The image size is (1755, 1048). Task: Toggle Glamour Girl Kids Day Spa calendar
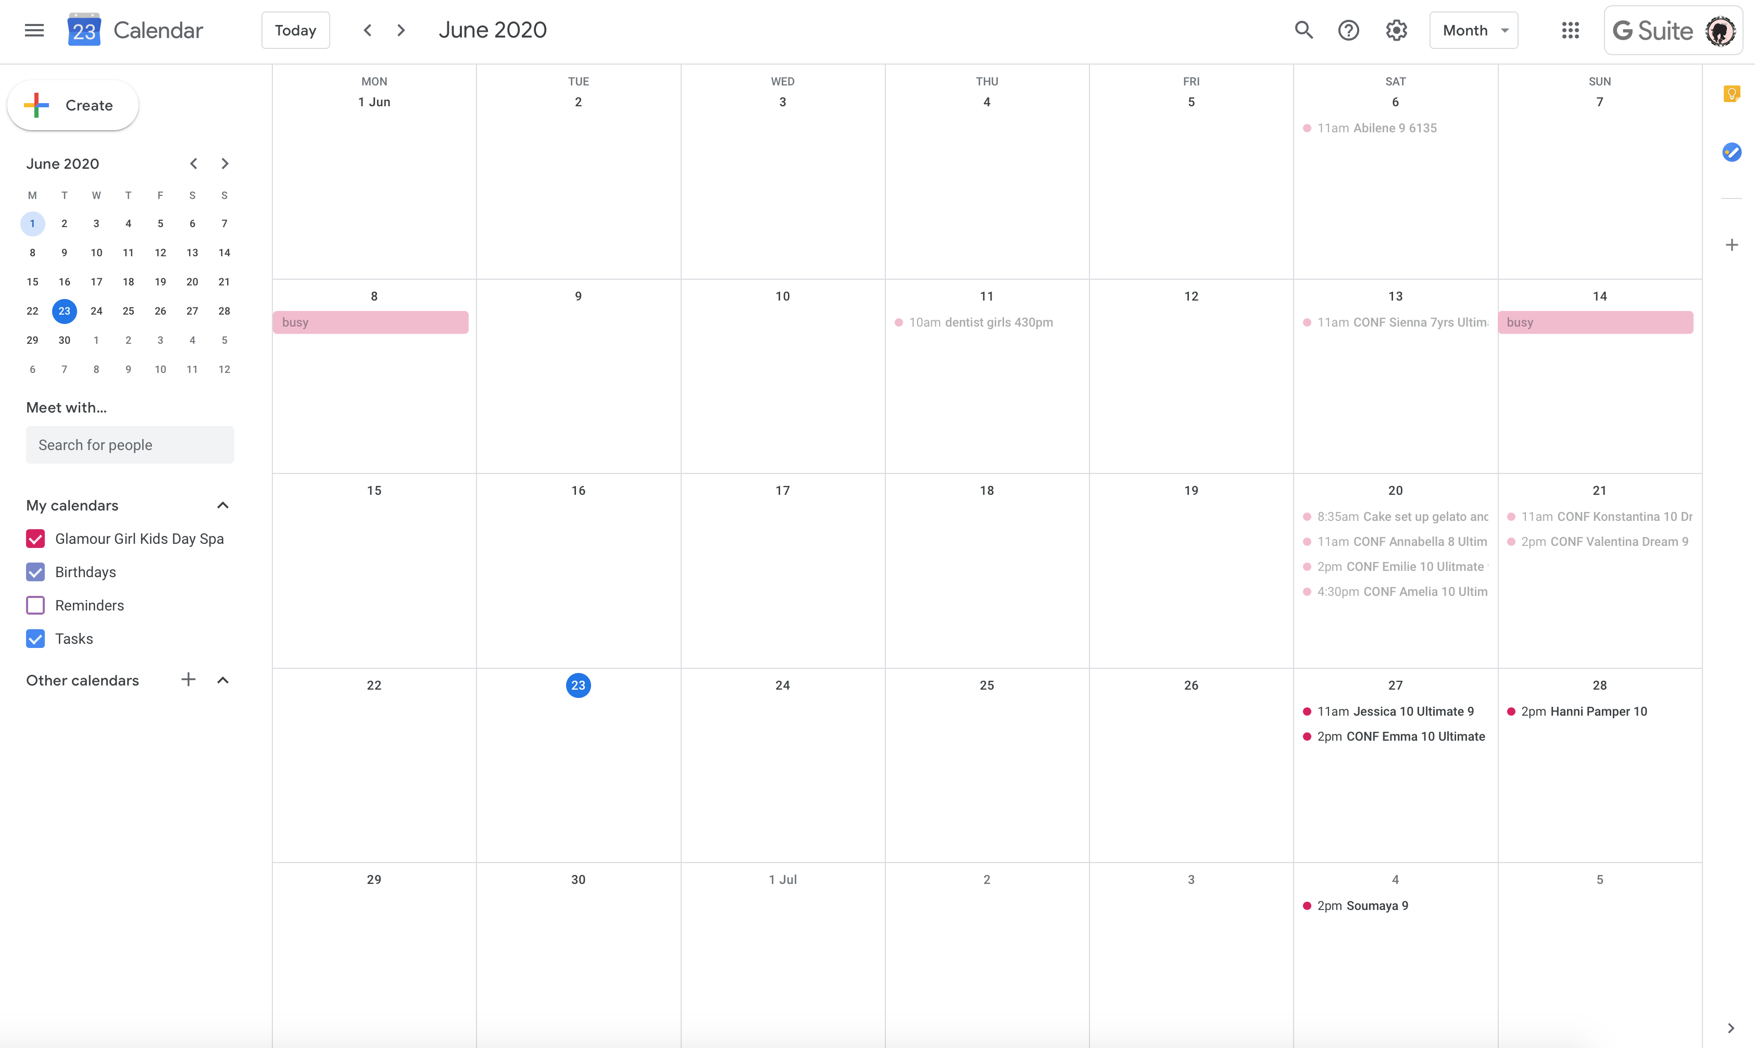(x=35, y=538)
